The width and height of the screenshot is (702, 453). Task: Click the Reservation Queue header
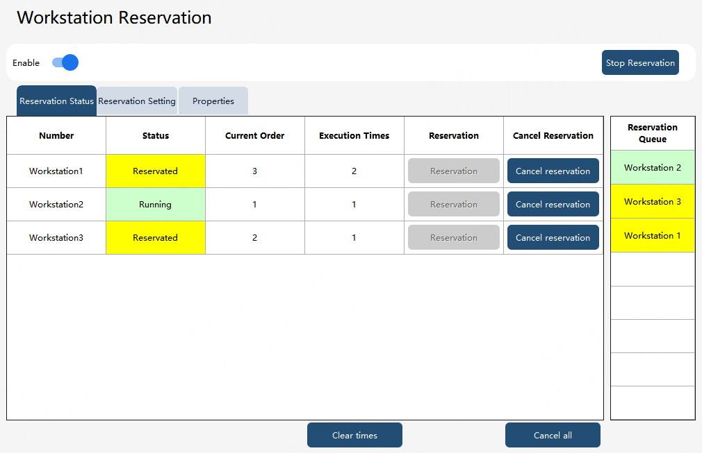coord(653,133)
